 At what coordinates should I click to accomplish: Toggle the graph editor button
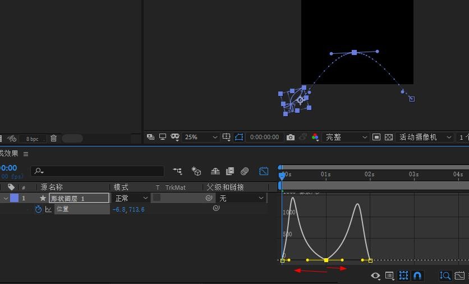(264, 171)
